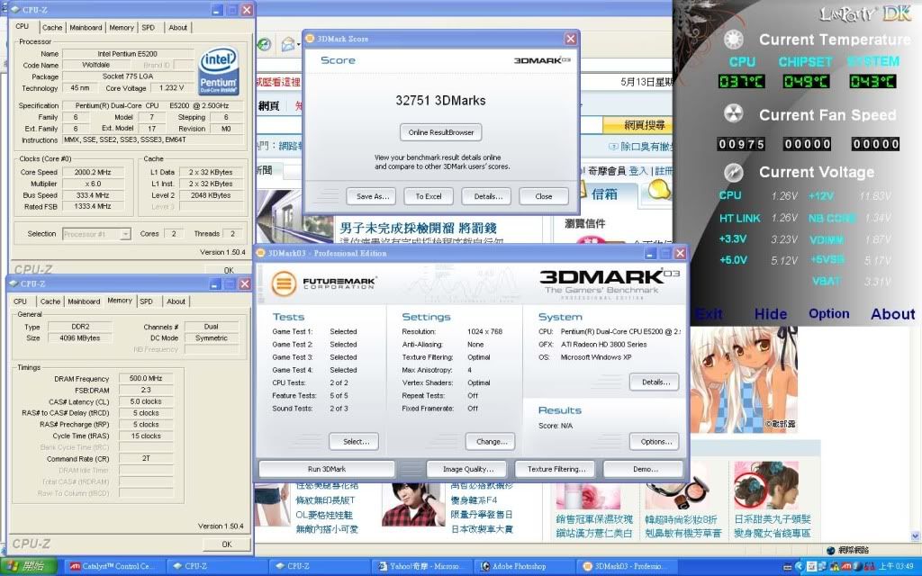Click the voltage gauge icon in LanParty panel
922x576 pixels.
733,172
